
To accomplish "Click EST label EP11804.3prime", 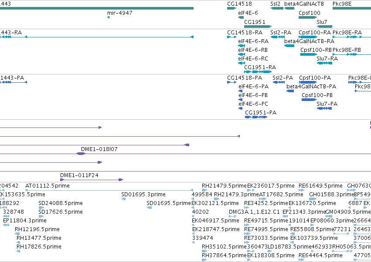I will tap(25, 221).
